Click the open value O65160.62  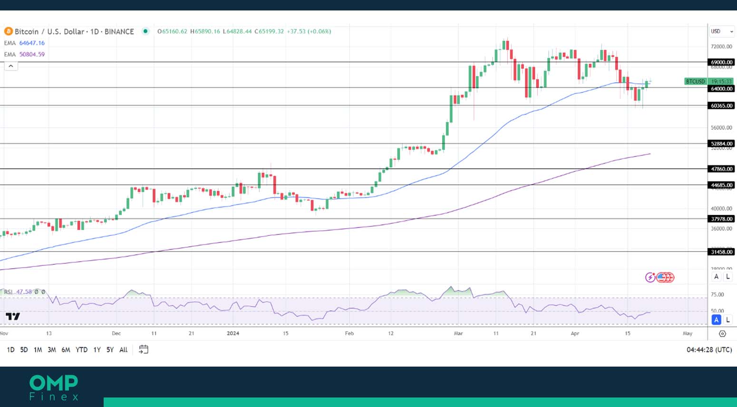point(172,31)
